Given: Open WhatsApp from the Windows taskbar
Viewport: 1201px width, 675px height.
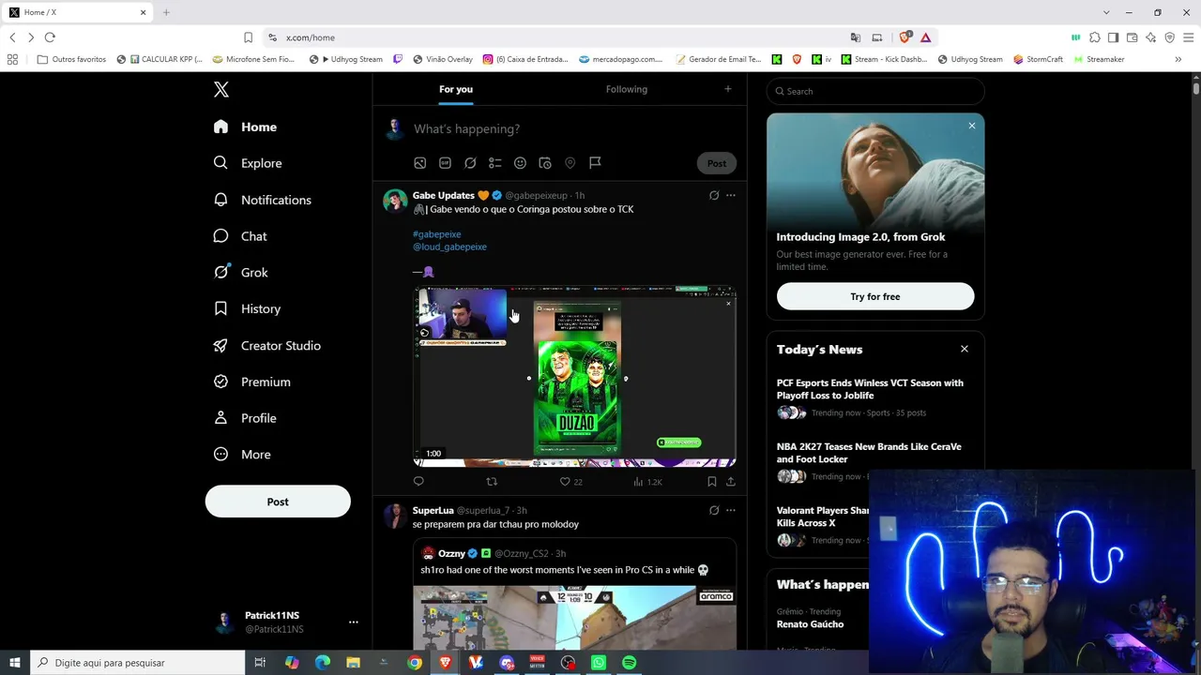Looking at the screenshot, I should 599,663.
